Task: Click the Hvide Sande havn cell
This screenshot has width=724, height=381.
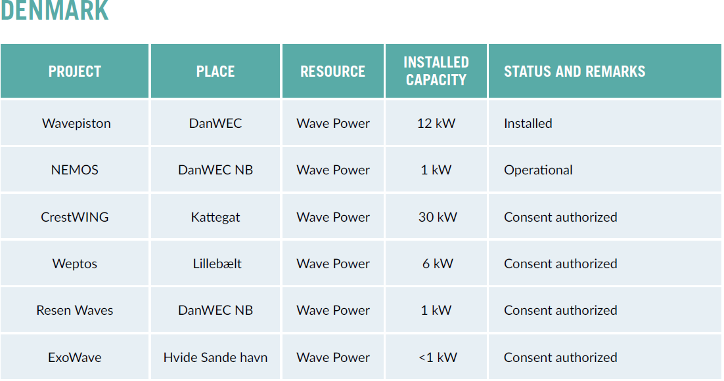Action: pyautogui.click(x=215, y=357)
